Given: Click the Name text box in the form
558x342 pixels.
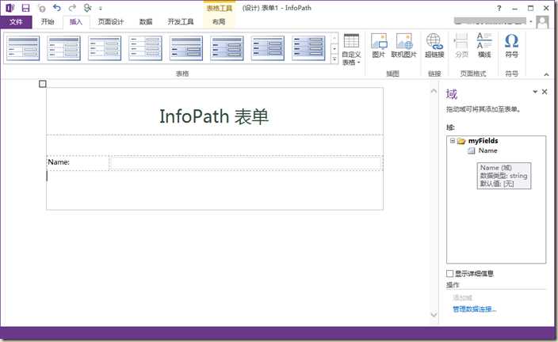Looking at the screenshot, I should click(246, 163).
